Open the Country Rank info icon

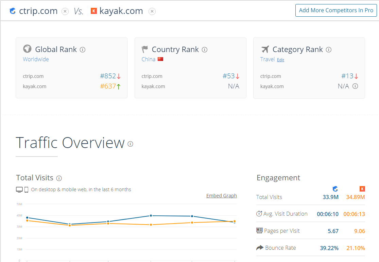[205, 50]
